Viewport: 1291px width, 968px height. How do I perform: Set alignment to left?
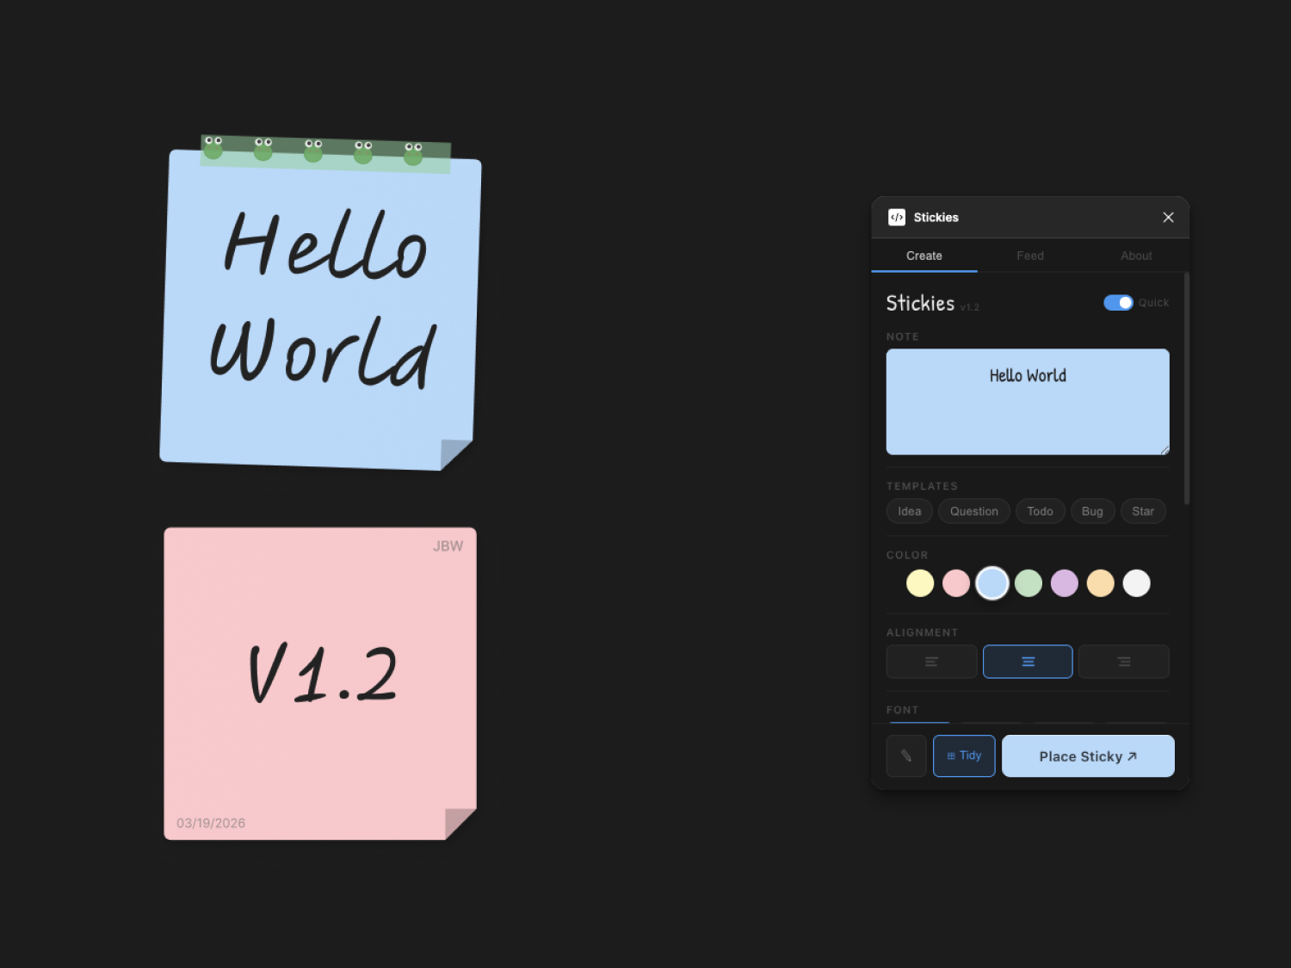coord(932,662)
